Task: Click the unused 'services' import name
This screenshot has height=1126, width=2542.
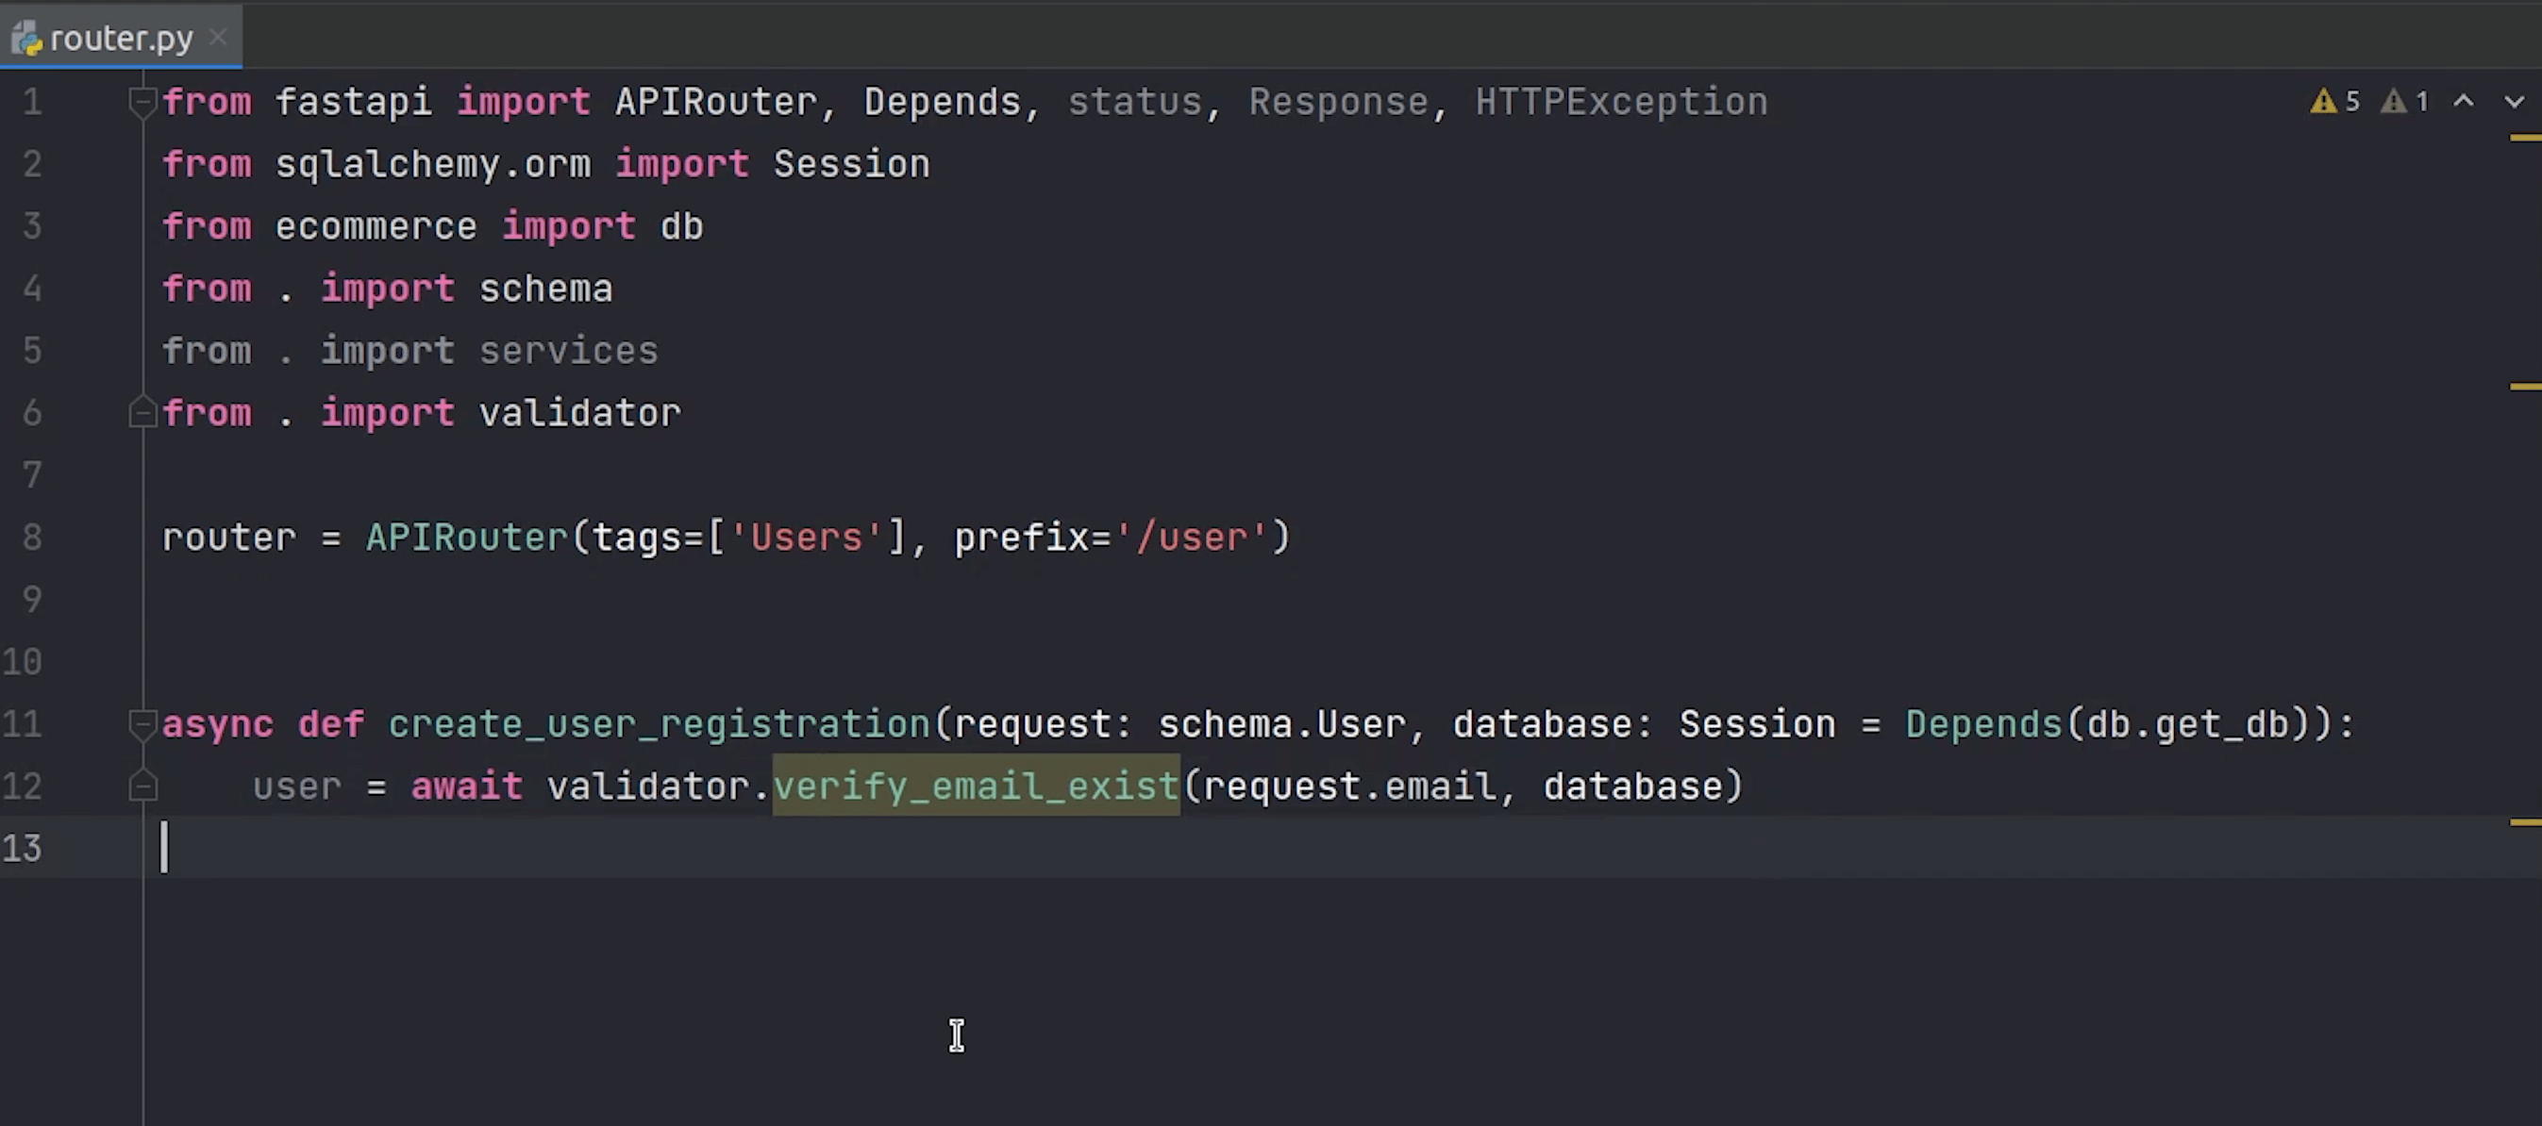Action: pos(568,351)
